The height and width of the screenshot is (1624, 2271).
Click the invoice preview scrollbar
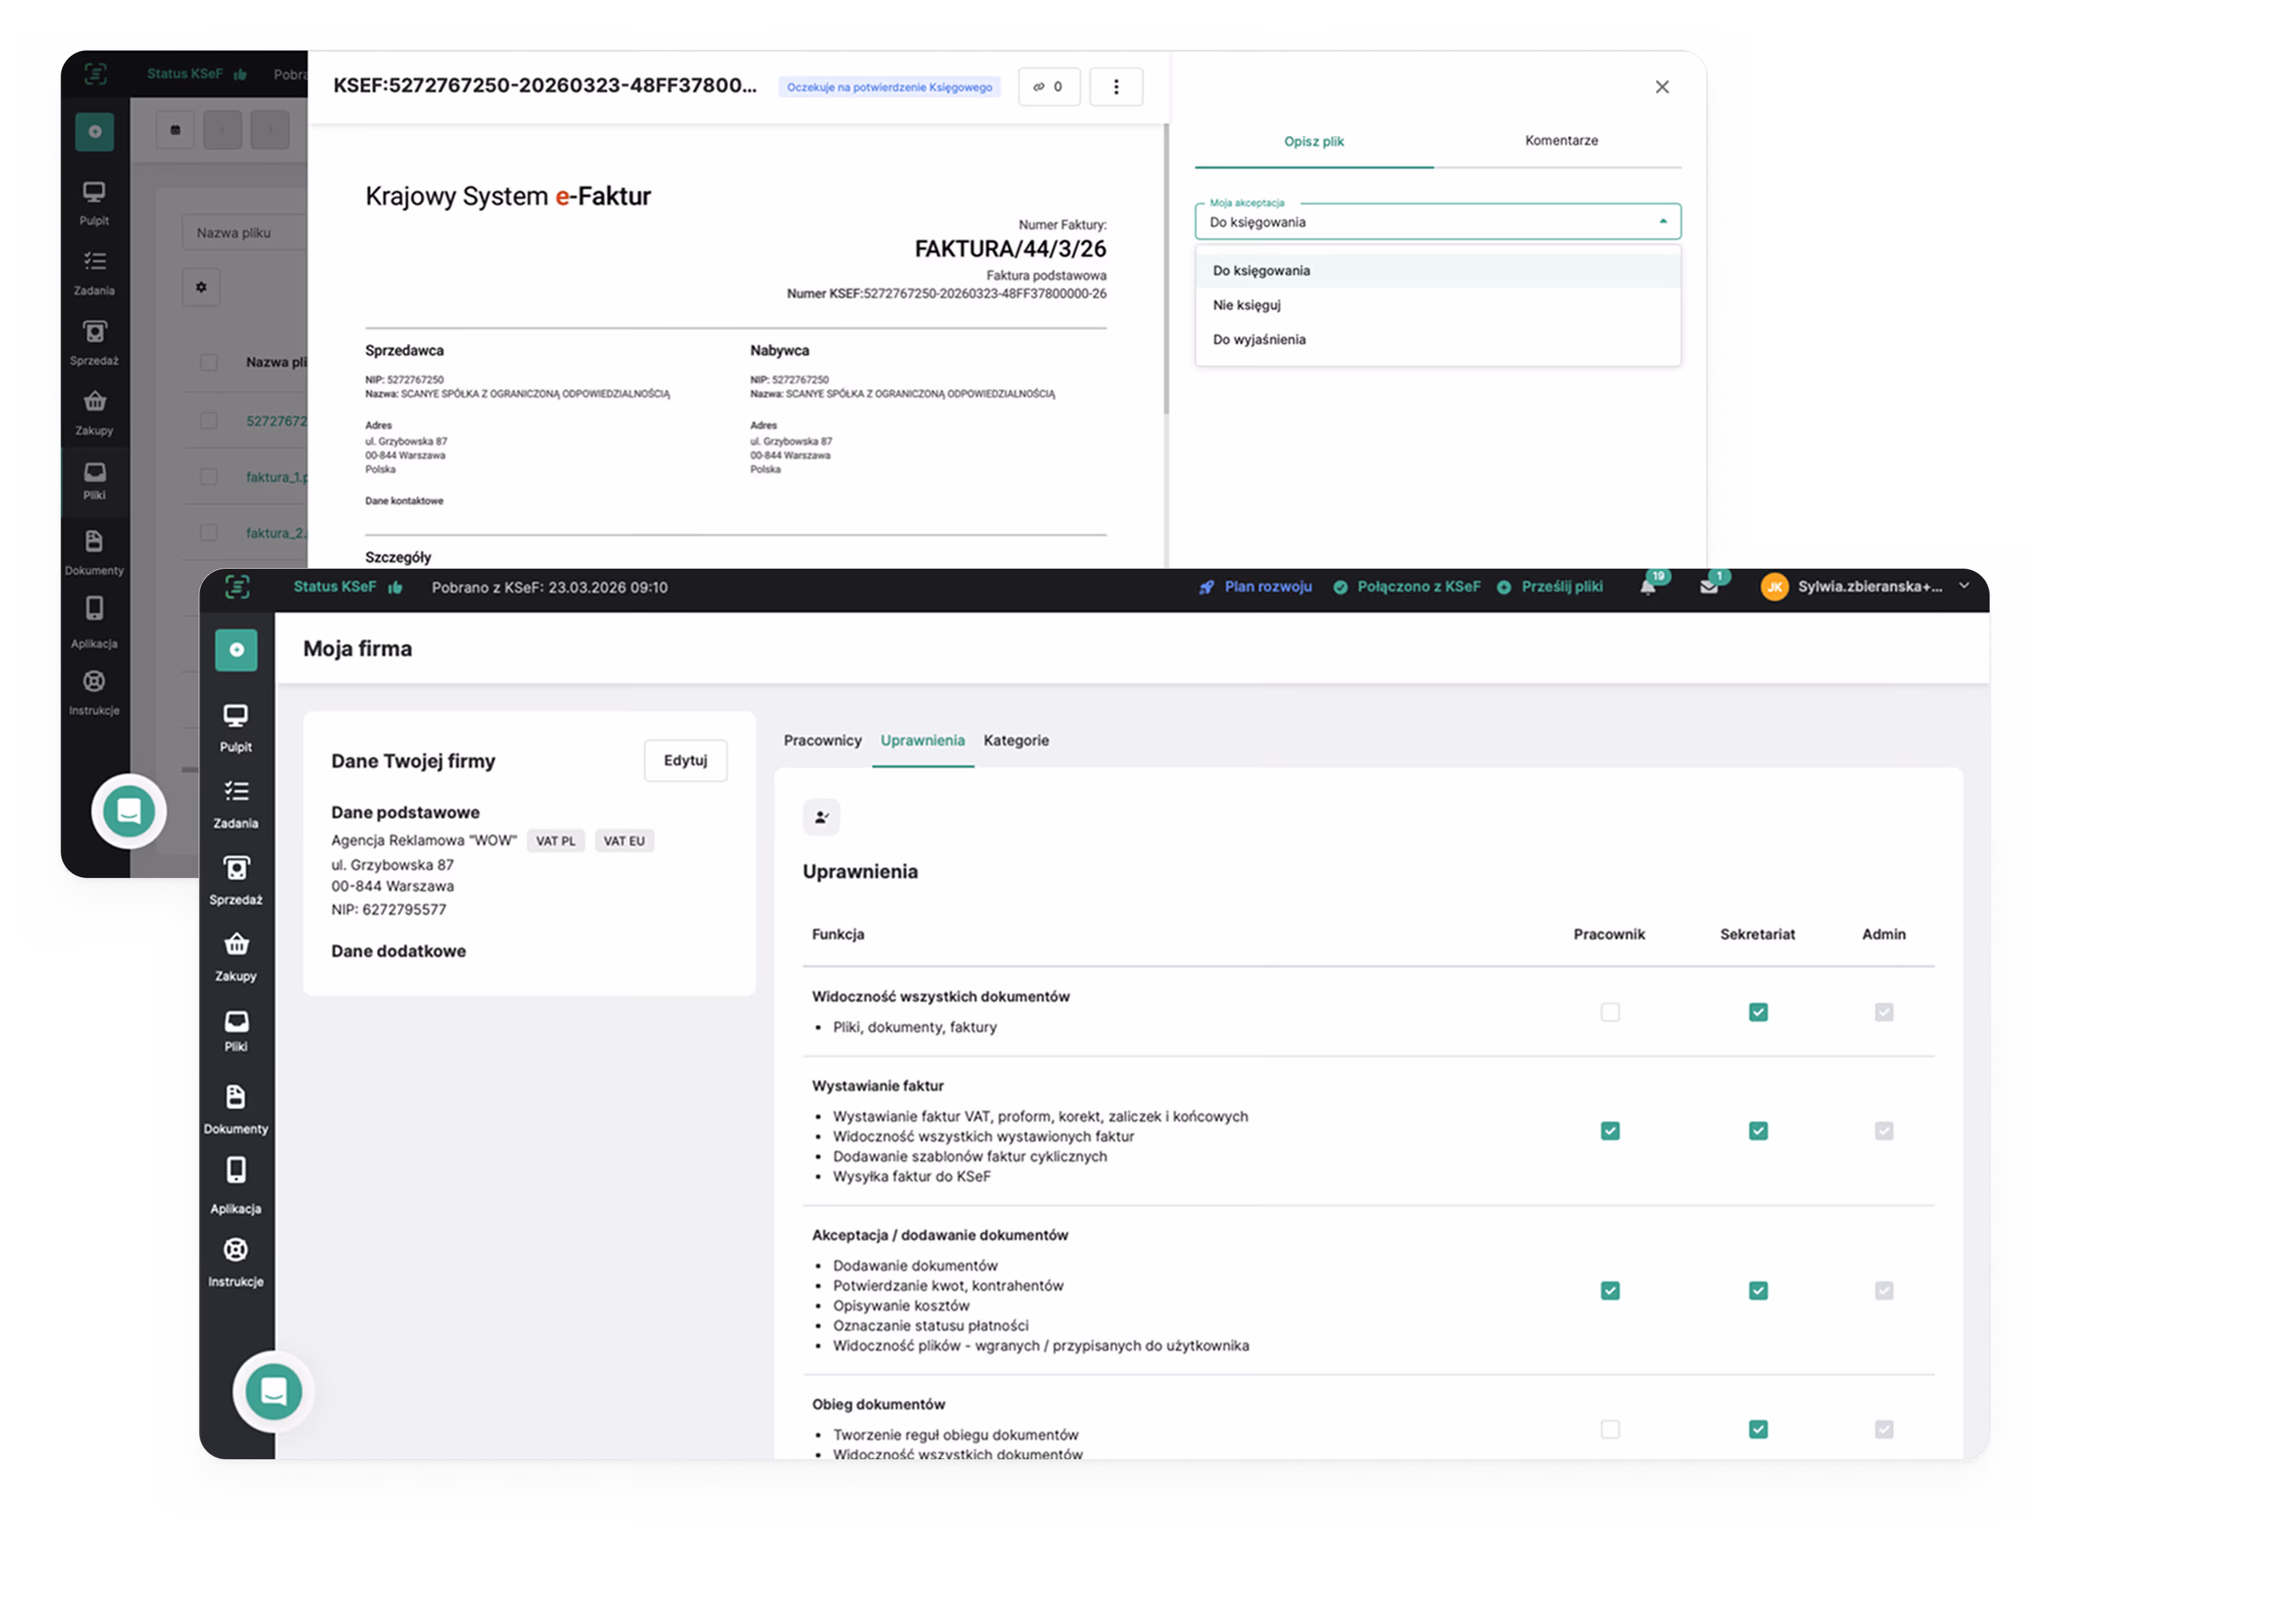click(x=1166, y=269)
